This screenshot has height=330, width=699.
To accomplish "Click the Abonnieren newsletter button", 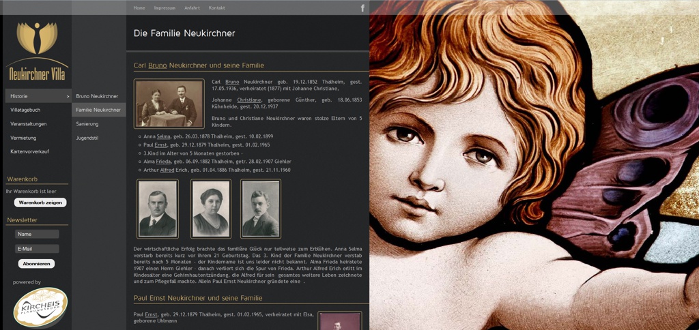I will tap(36, 263).
